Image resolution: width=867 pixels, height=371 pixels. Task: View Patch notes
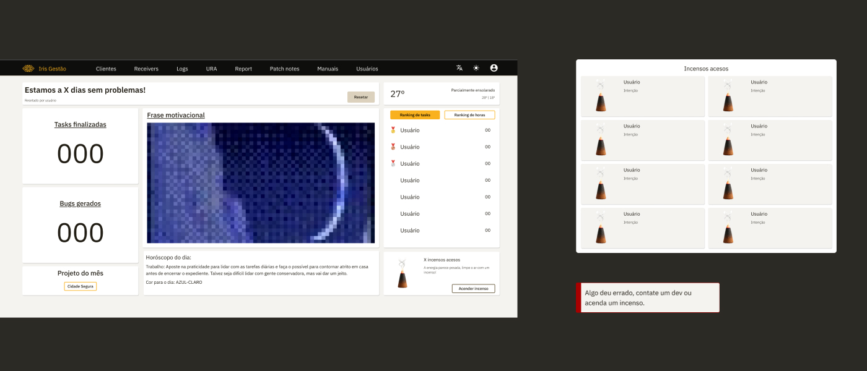coord(285,69)
